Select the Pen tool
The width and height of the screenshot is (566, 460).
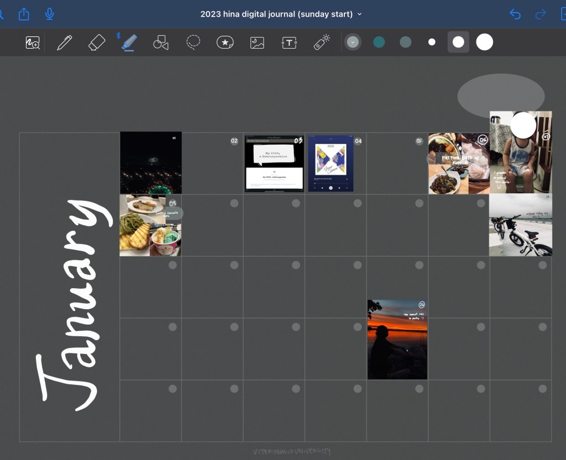click(65, 43)
